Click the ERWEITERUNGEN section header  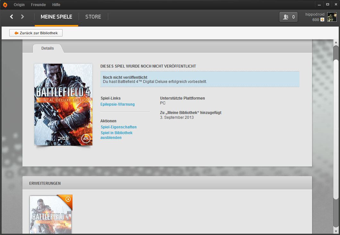45,183
